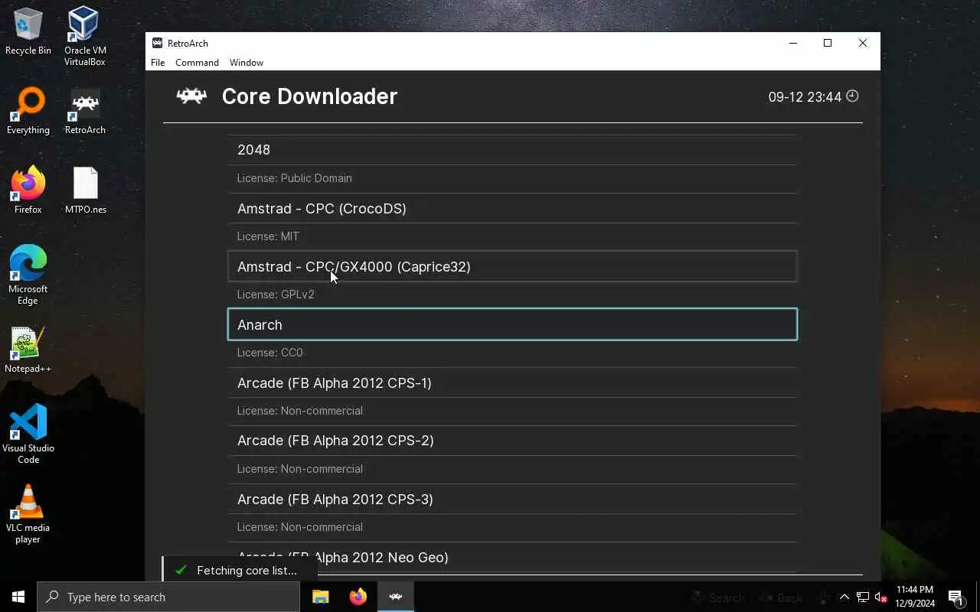This screenshot has height=612, width=980.
Task: Click the clock icon next to 09-12 23:44
Action: click(x=852, y=96)
